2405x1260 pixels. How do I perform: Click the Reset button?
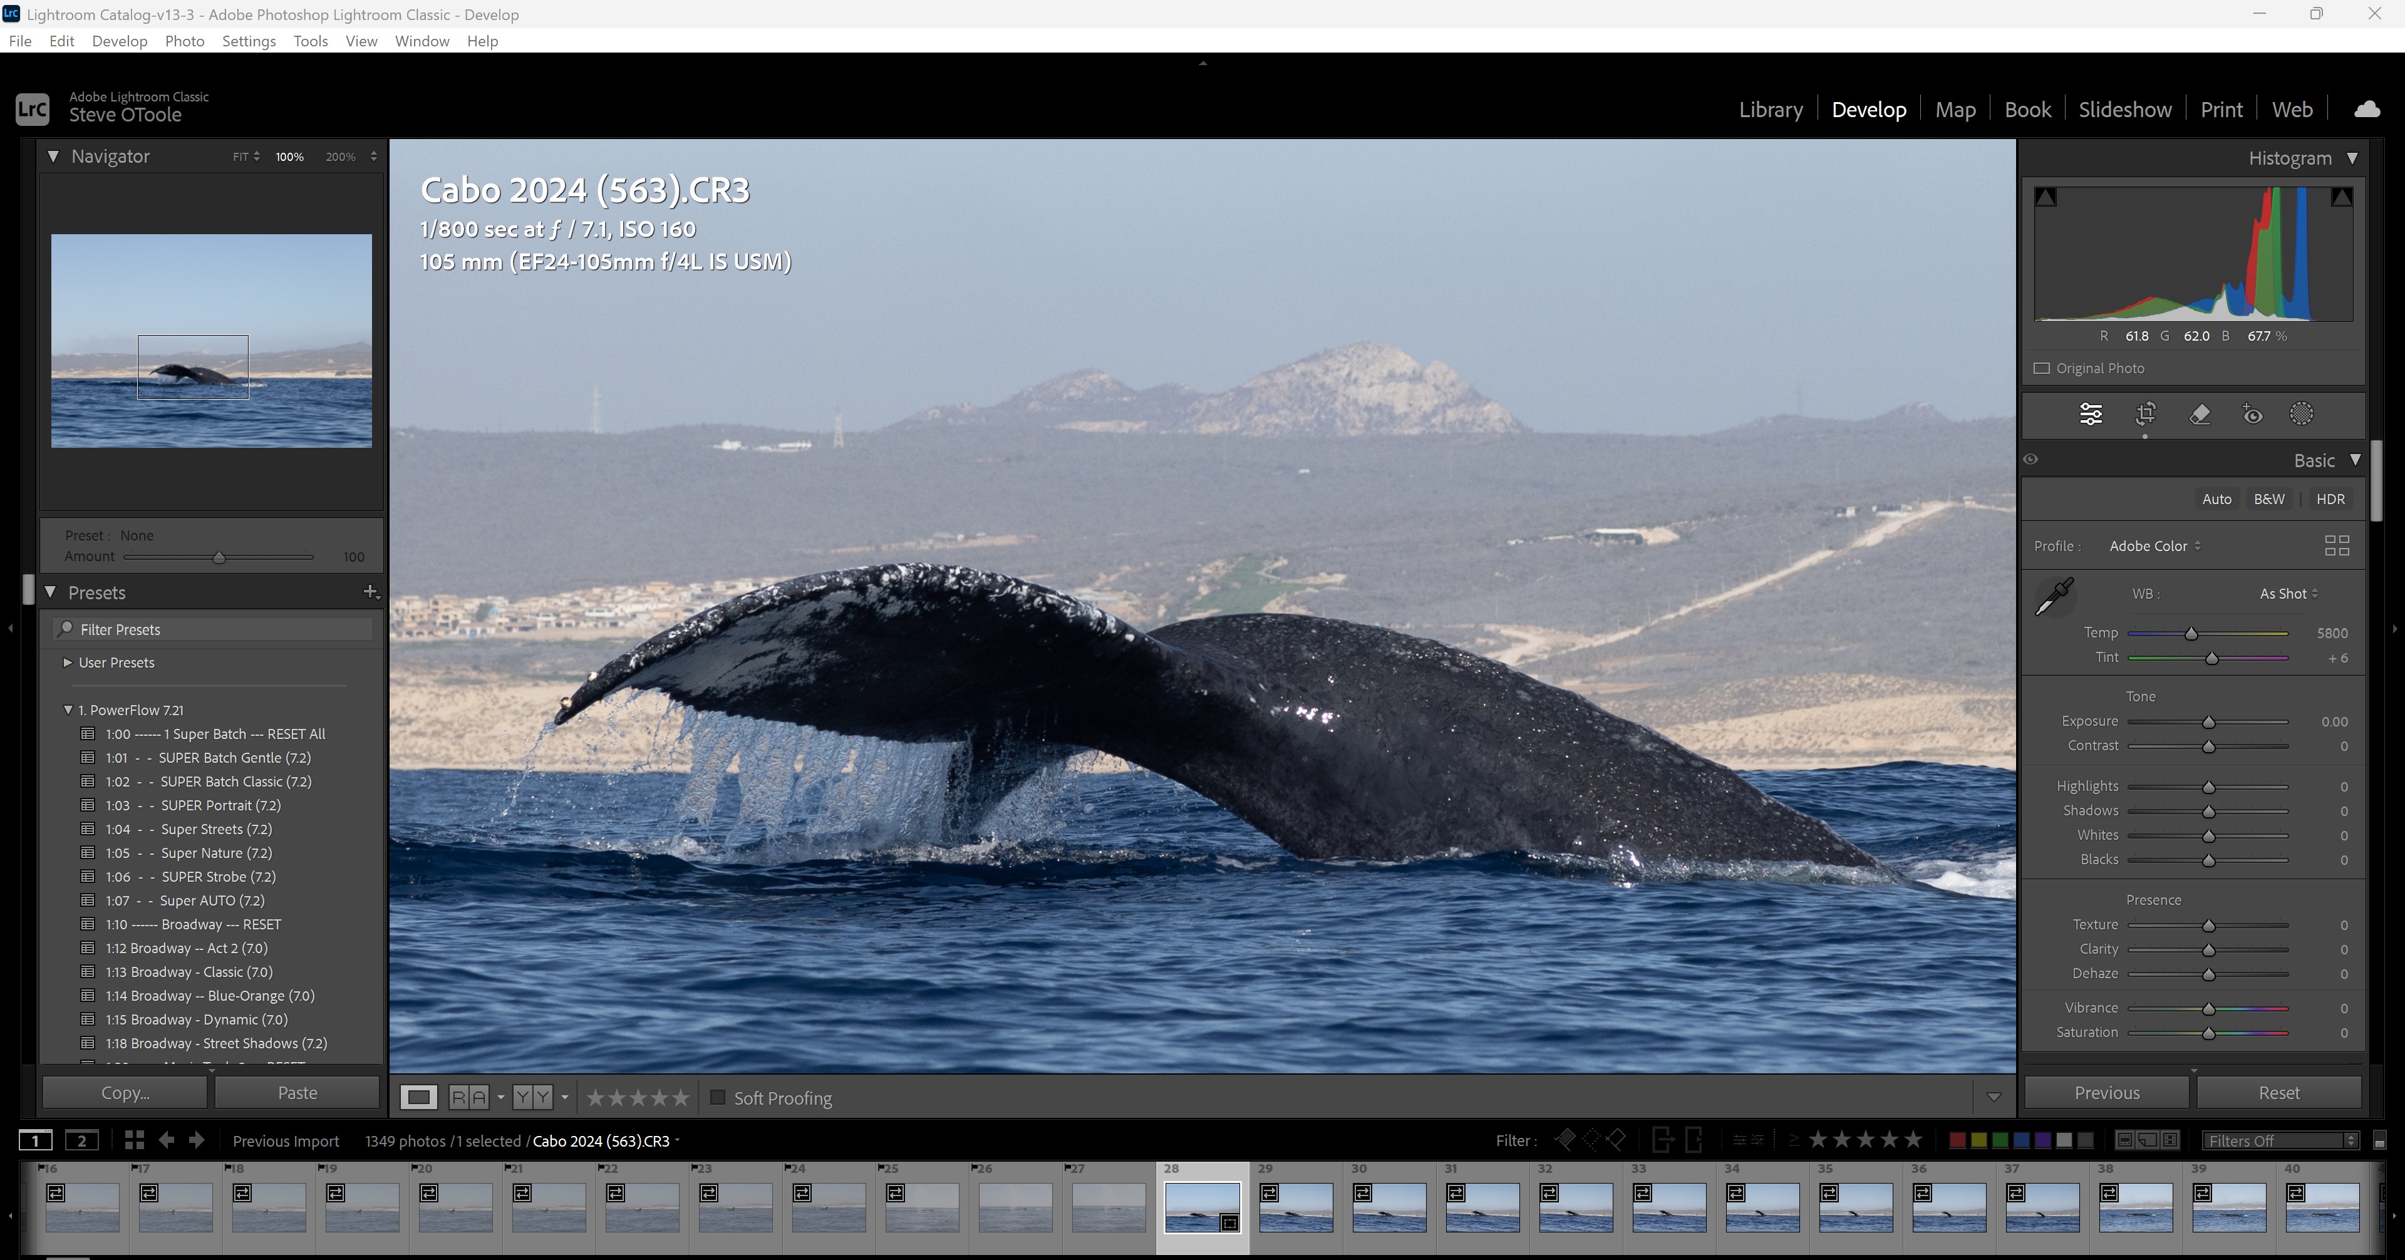pos(2278,1092)
